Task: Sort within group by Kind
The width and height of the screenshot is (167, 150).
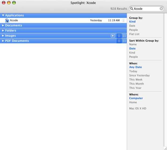Action: click(132, 53)
